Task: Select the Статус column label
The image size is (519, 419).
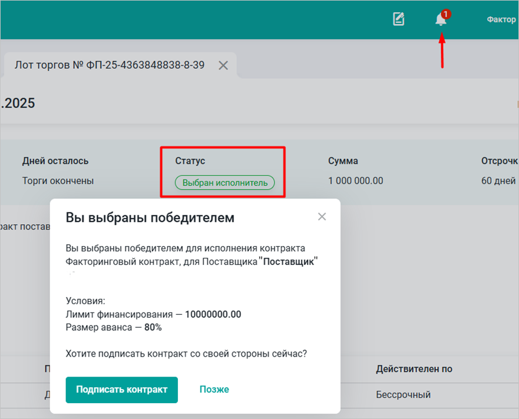Action: click(190, 161)
